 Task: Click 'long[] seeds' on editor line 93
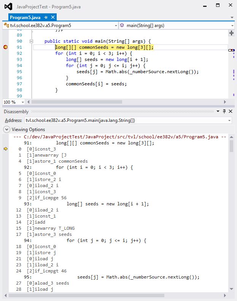click(x=82, y=59)
